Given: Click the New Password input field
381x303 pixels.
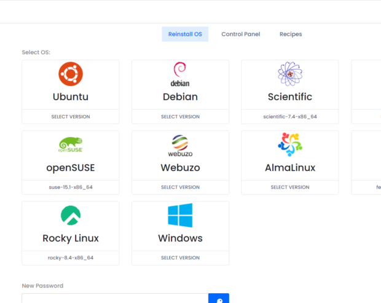Looking at the screenshot, I should (x=115, y=299).
